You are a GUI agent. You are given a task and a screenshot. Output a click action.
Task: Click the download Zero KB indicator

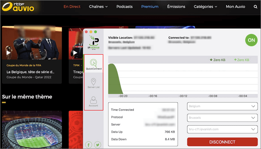pyautogui.click(x=217, y=60)
